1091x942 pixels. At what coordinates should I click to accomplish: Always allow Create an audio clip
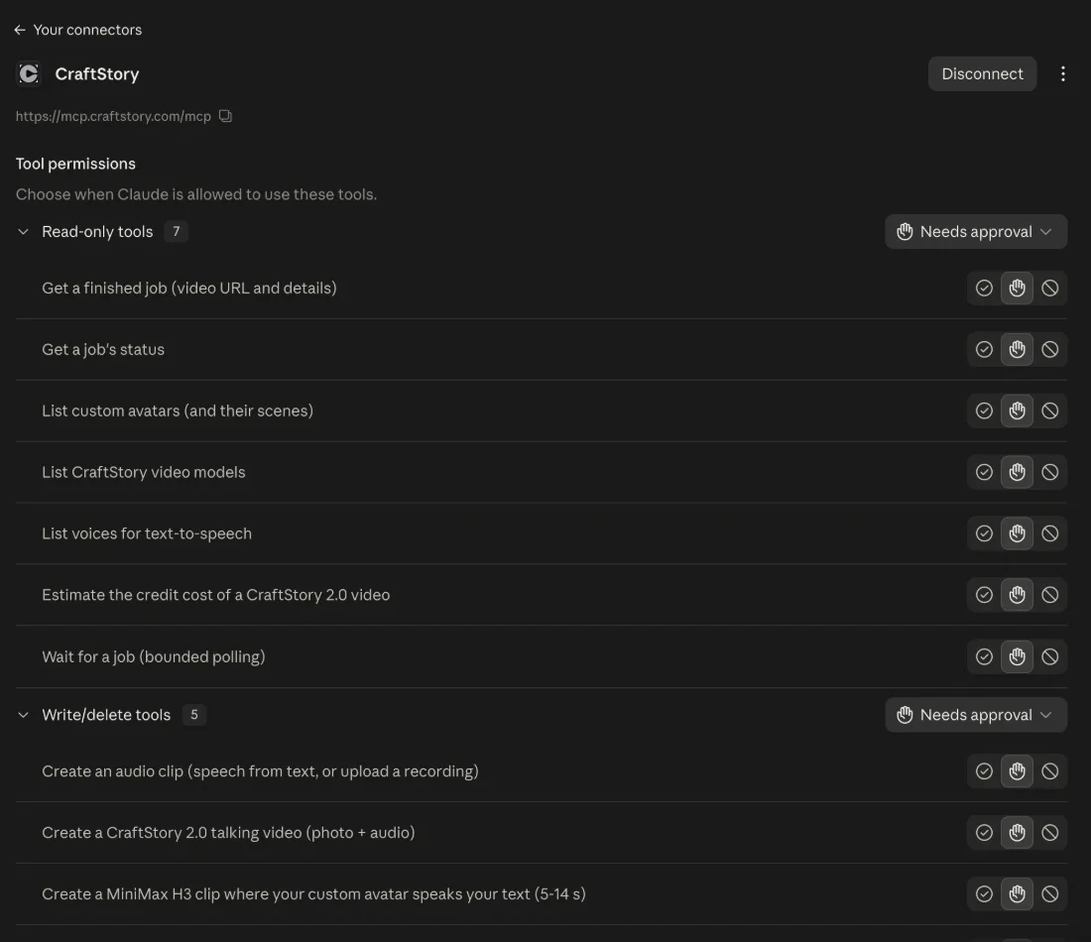[x=984, y=770]
